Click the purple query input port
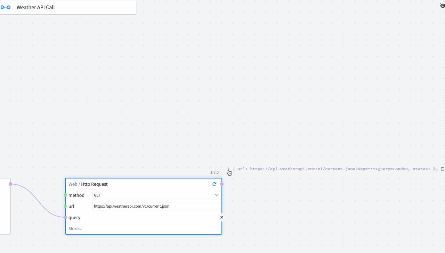The image size is (445, 253). click(65, 217)
